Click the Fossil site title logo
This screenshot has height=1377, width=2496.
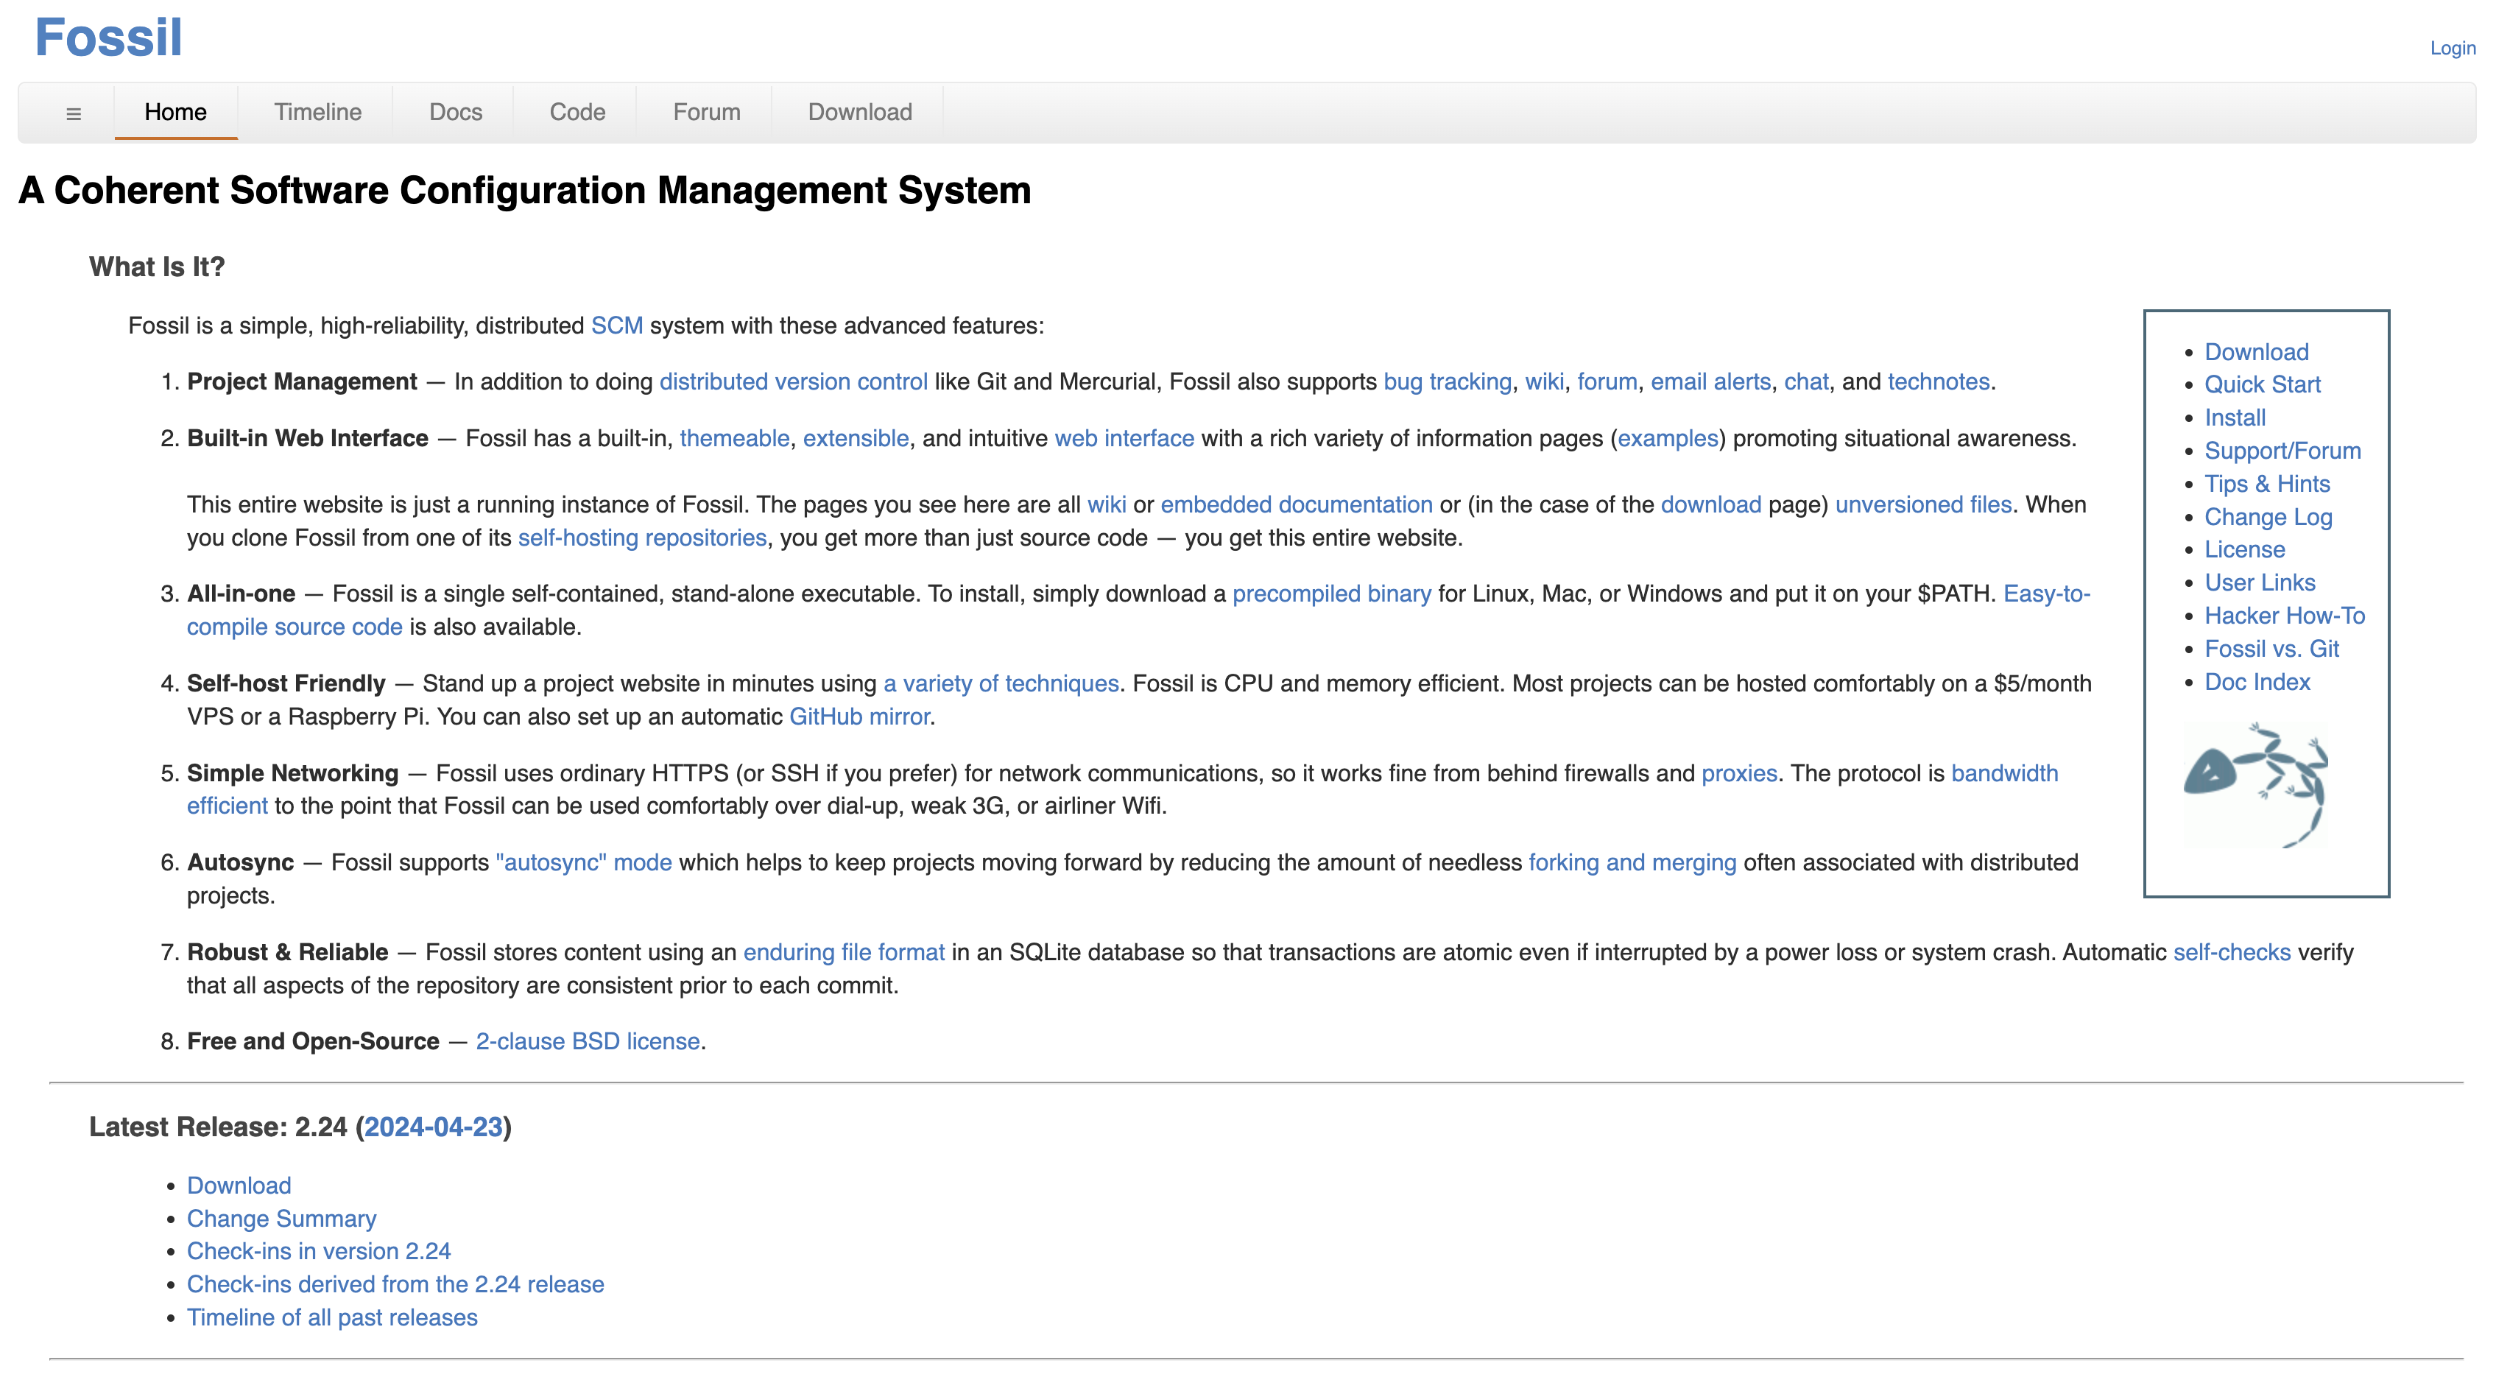click(108, 38)
